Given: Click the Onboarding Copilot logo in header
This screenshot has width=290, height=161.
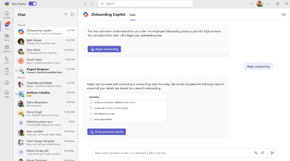Looking at the screenshot, I should pos(86,15).
